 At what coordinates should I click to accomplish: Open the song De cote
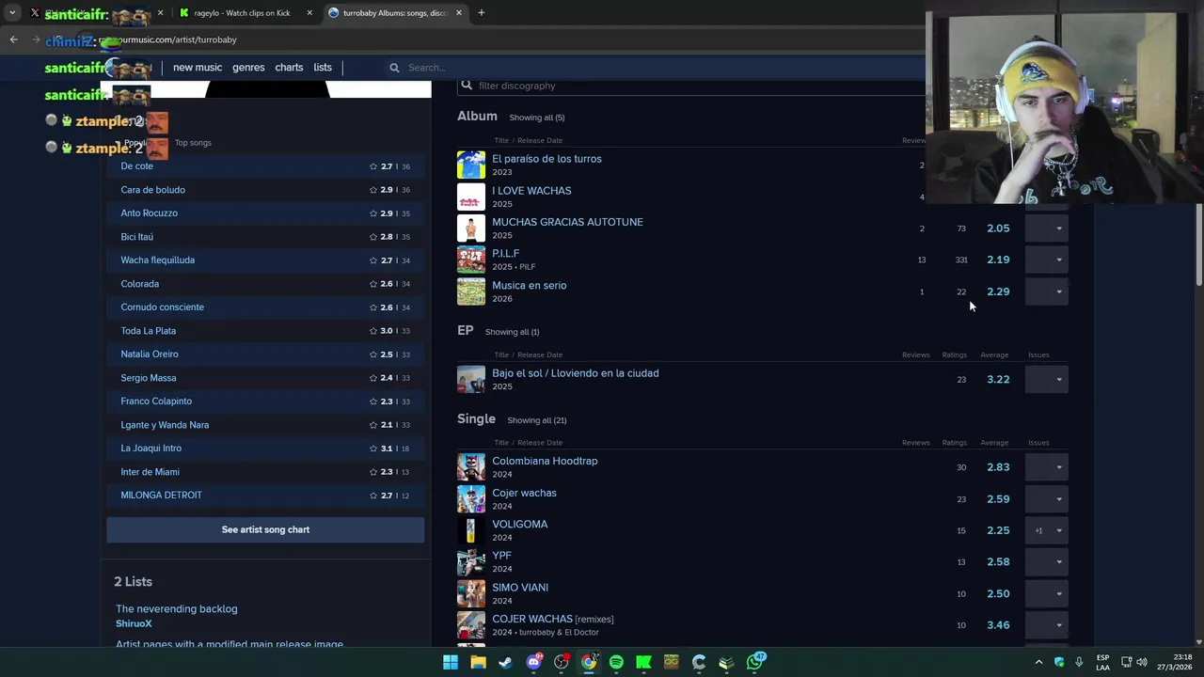[137, 166]
